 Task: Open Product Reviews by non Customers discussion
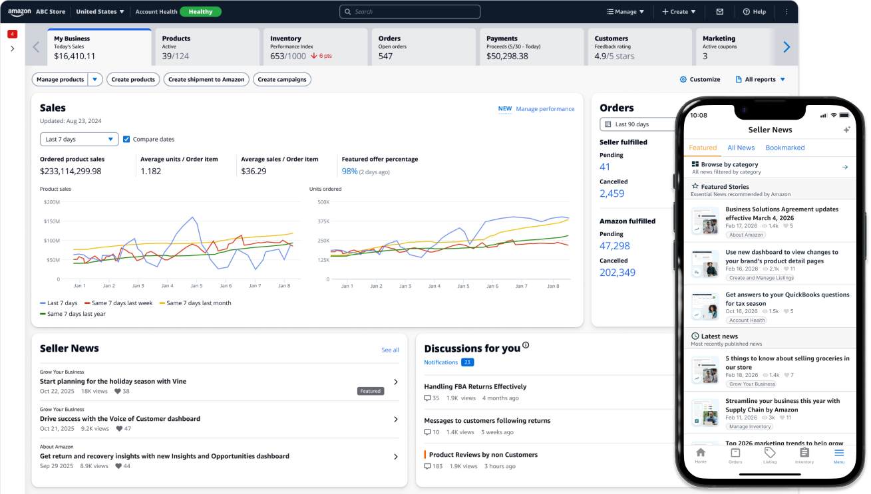coord(483,455)
